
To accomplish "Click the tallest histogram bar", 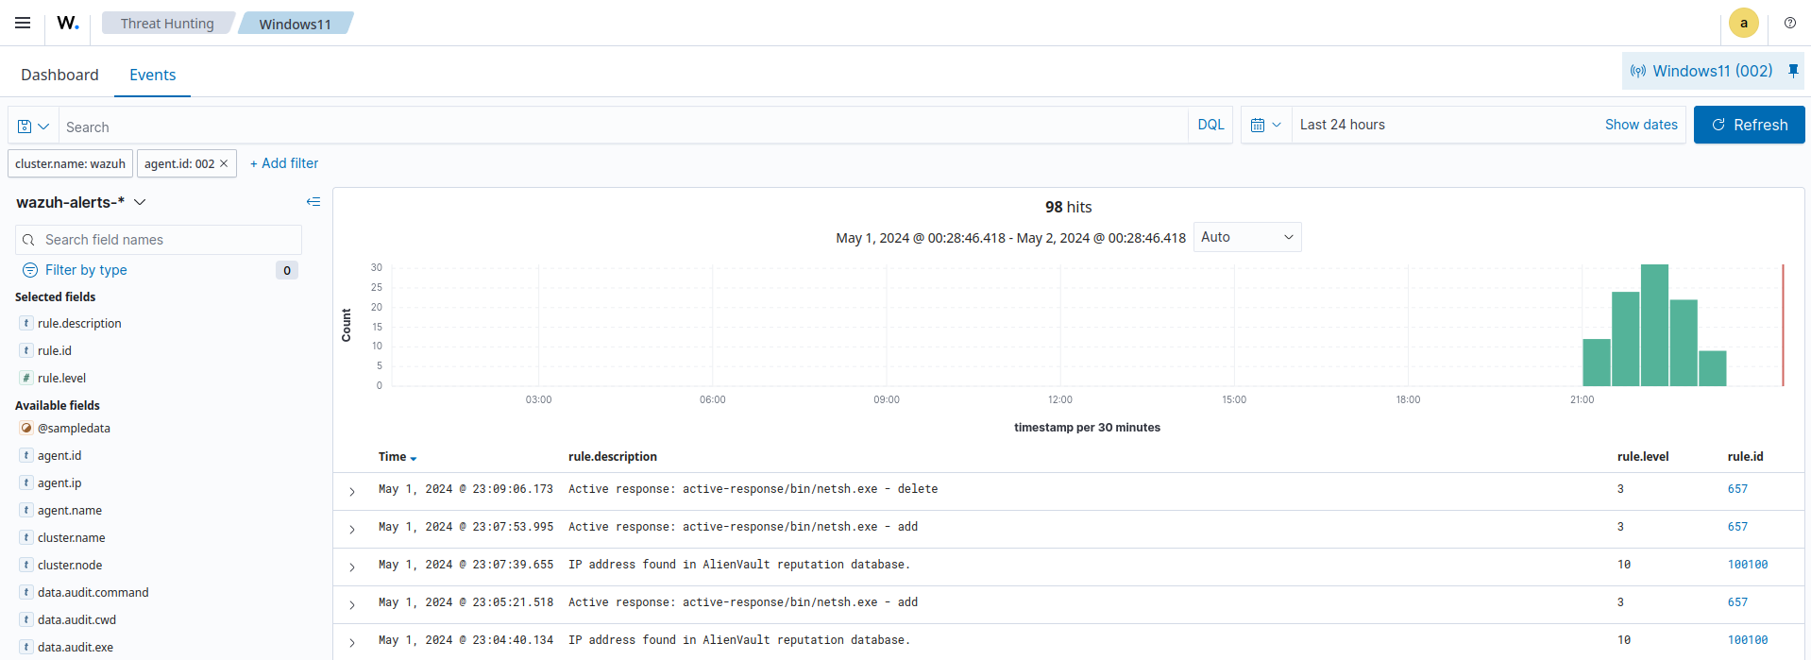I will (1654, 325).
